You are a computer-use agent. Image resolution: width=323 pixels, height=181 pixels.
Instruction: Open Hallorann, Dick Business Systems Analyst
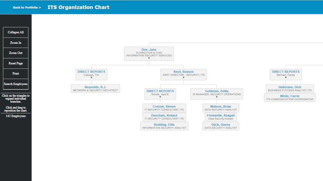click(290, 88)
